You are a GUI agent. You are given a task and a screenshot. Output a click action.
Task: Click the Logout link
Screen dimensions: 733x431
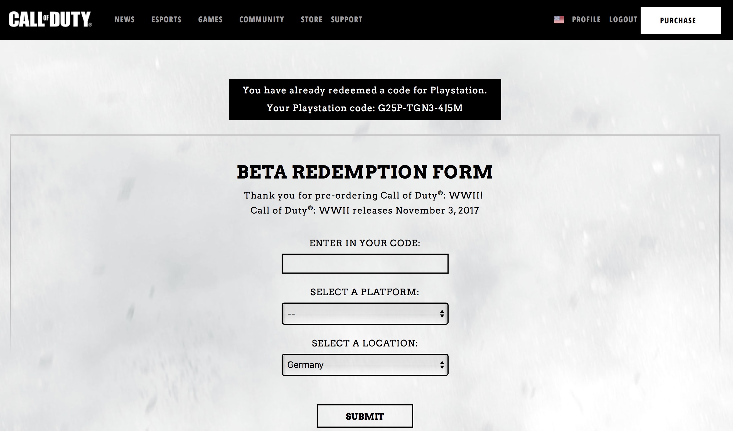pyautogui.click(x=623, y=19)
